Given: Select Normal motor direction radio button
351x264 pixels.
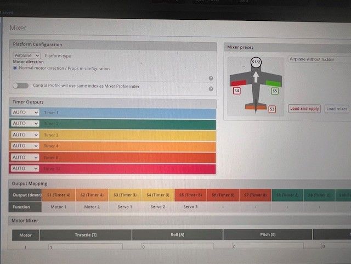Looking at the screenshot, I should click(x=15, y=69).
